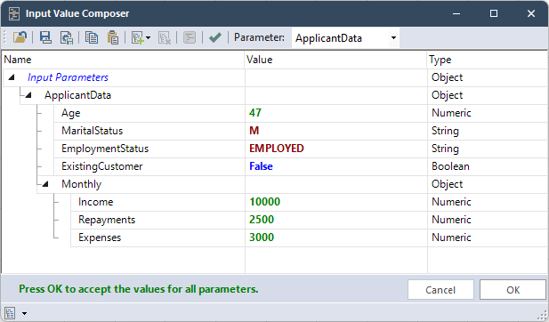Click the 'Press OK to accept the values' status message
This screenshot has width=549, height=322.
138,289
